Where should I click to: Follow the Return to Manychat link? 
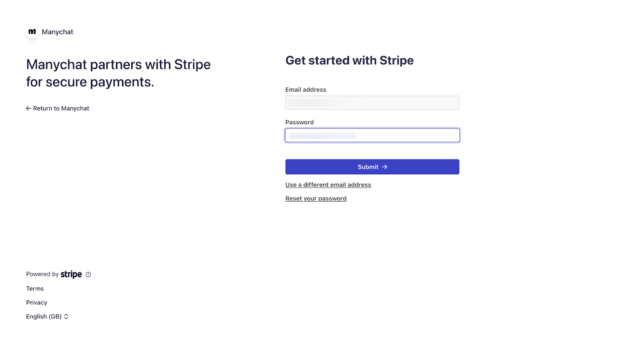pos(61,108)
